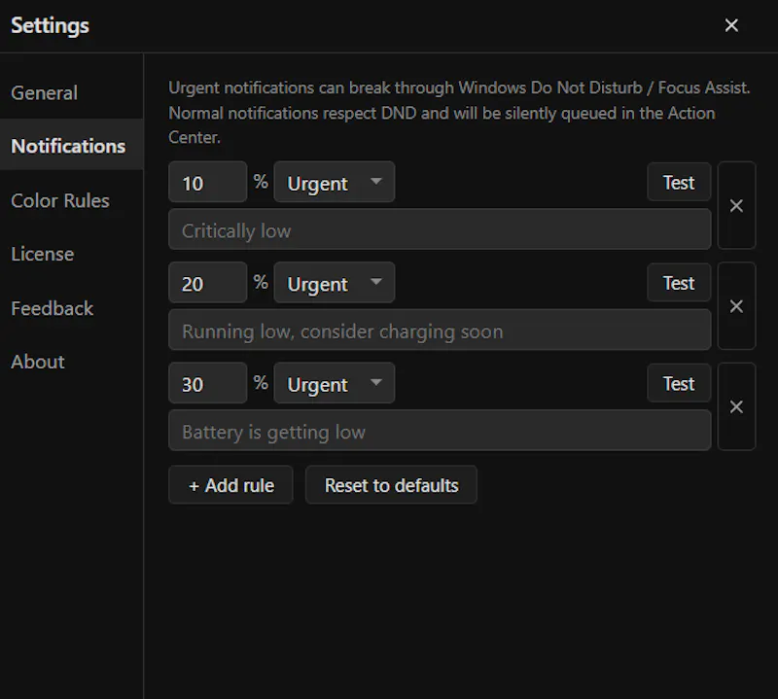Open the License section

click(71, 254)
